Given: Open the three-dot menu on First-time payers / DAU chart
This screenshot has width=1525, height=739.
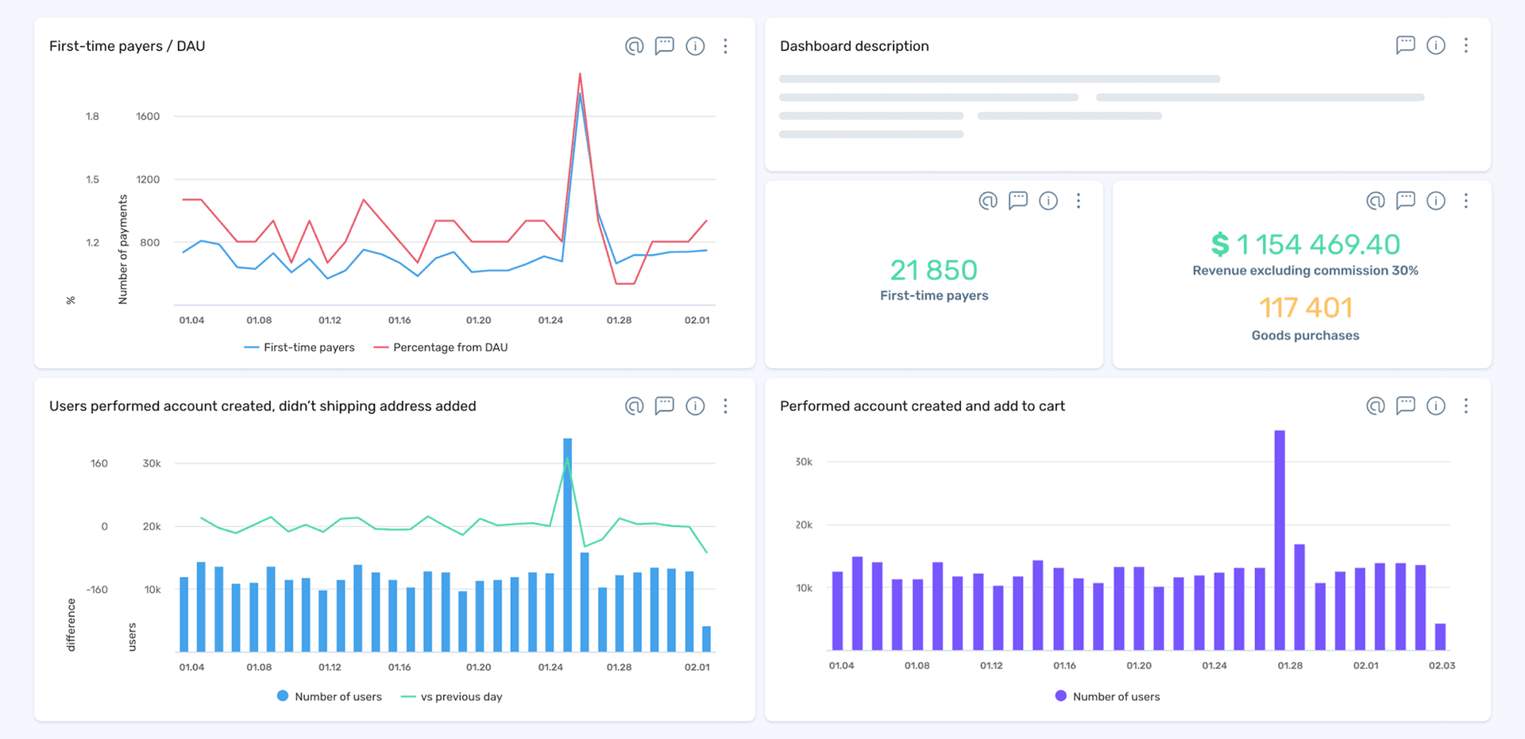Looking at the screenshot, I should tap(725, 46).
